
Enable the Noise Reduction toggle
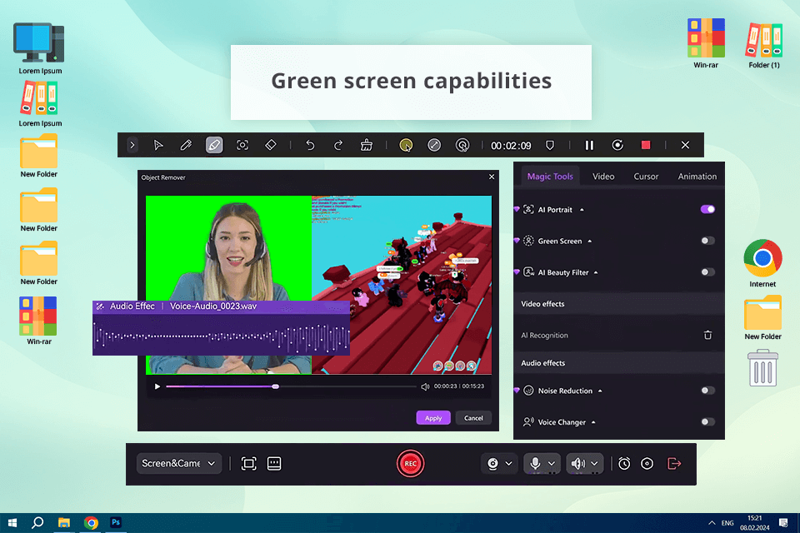coord(707,391)
